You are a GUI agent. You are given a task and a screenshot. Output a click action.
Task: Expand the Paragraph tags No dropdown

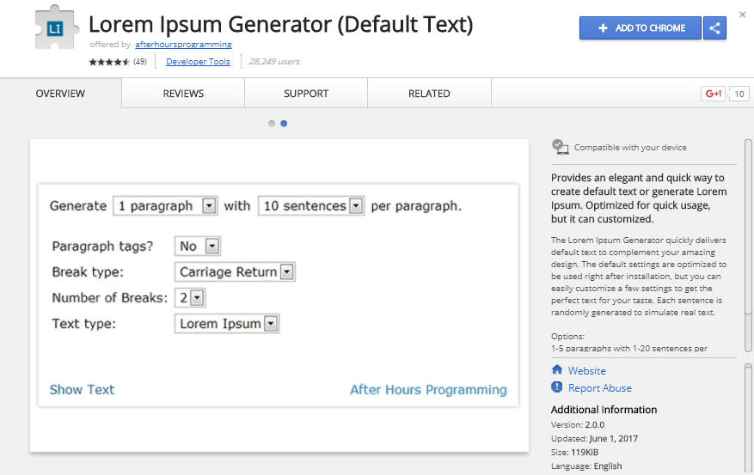click(198, 247)
